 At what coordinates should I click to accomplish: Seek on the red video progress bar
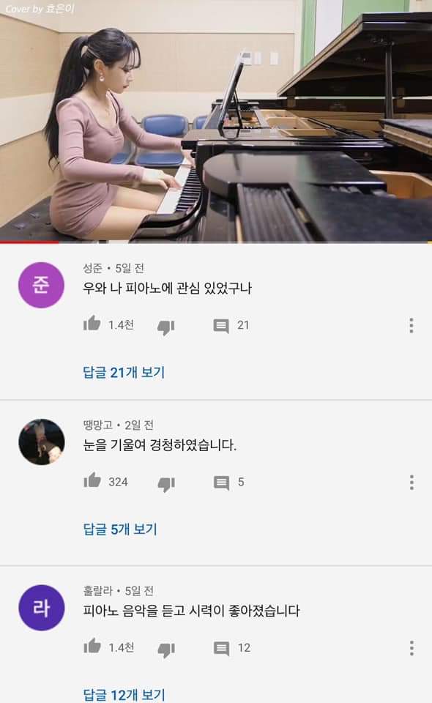click(x=216, y=242)
